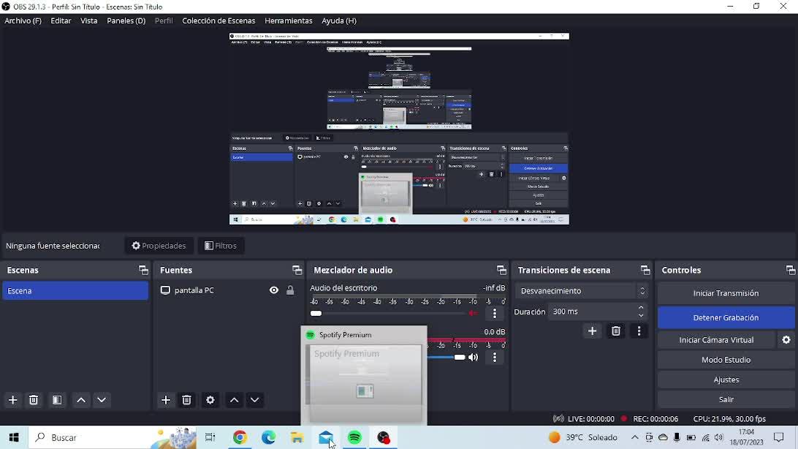Open File Explorer from the taskbar
798x449 pixels.
click(x=297, y=438)
